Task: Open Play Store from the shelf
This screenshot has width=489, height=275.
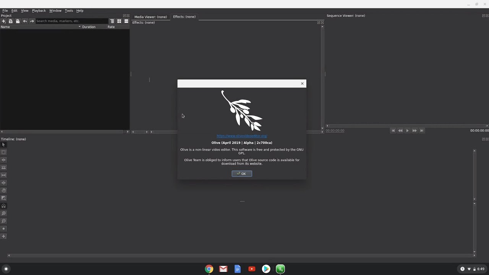Action: point(266,269)
